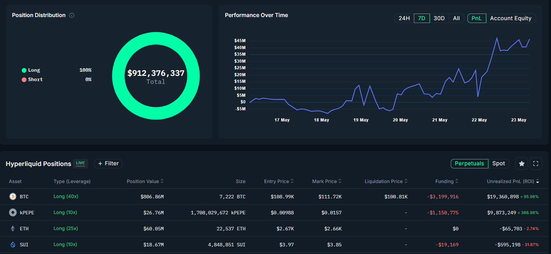The height and width of the screenshot is (254, 551).
Task: Select the 24H time range
Action: (x=404, y=18)
